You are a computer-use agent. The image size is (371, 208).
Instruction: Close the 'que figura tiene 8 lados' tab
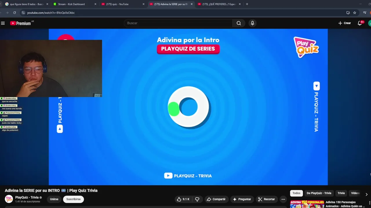(x=47, y=4)
